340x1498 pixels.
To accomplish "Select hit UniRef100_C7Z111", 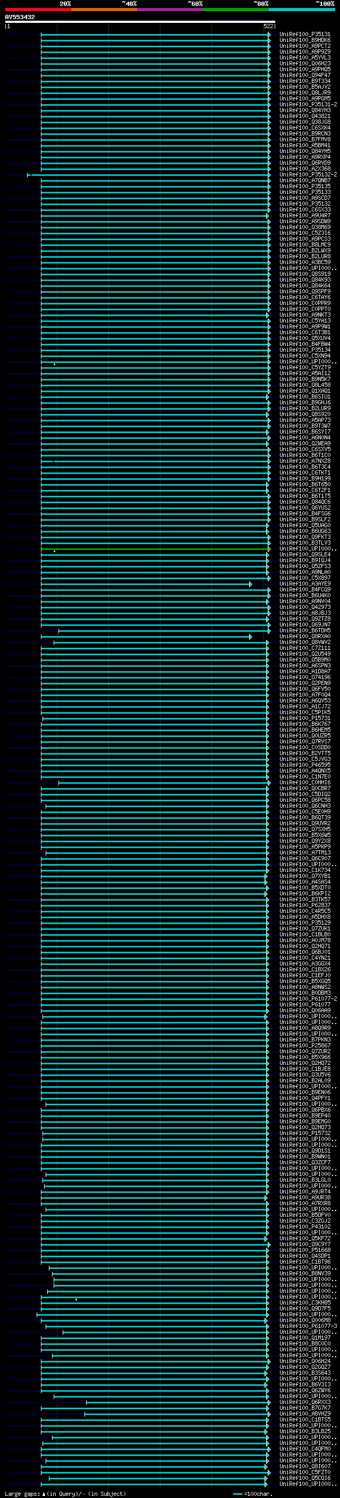I will tap(305, 648).
